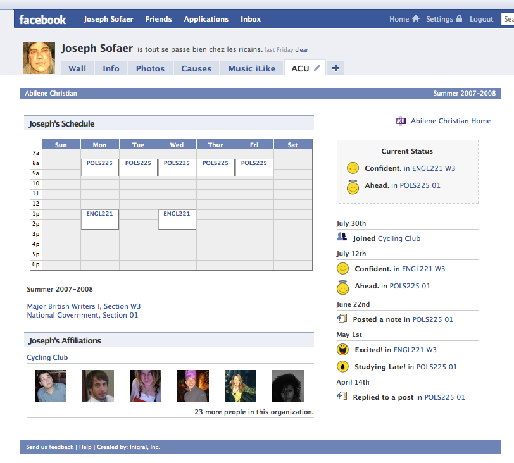Screen dimensions: 514x463
Task: Click the purple ACU logo icon
Action: click(400, 121)
